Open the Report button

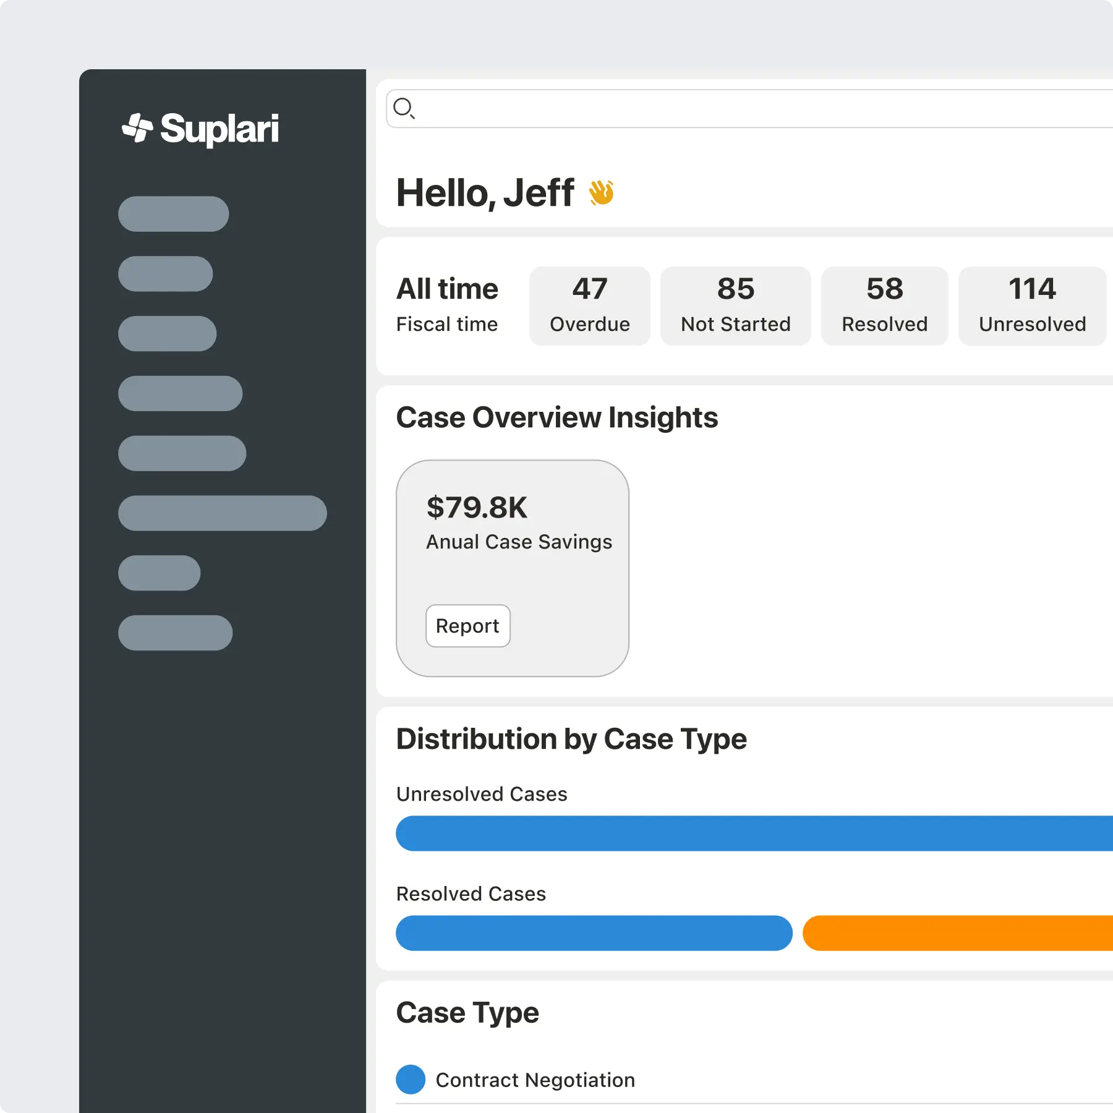[467, 626]
